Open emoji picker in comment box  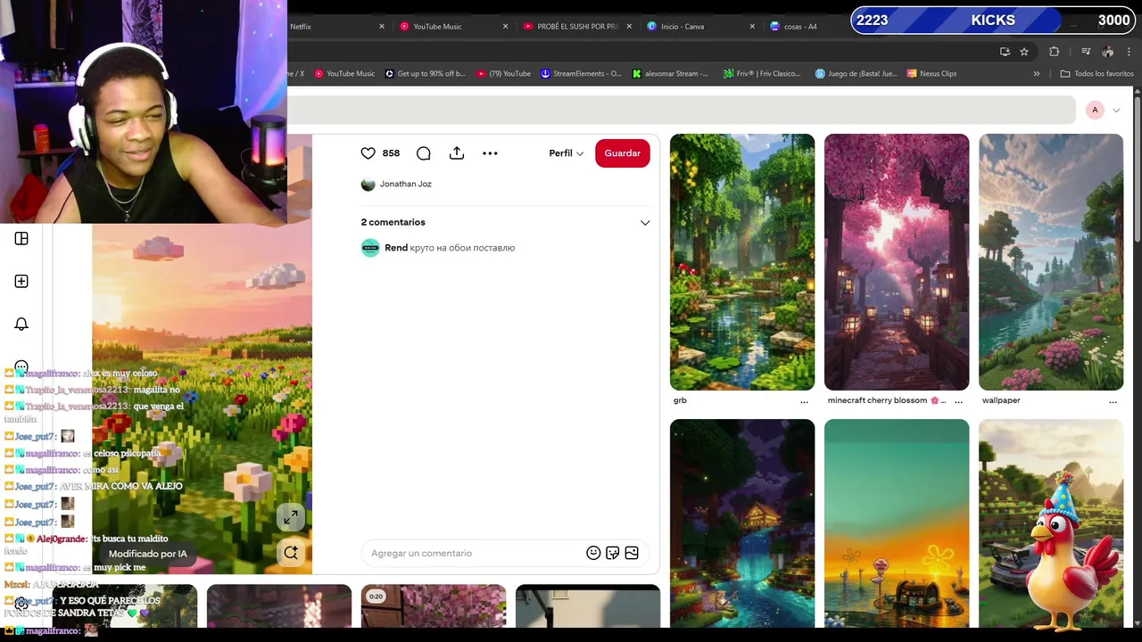click(x=593, y=553)
